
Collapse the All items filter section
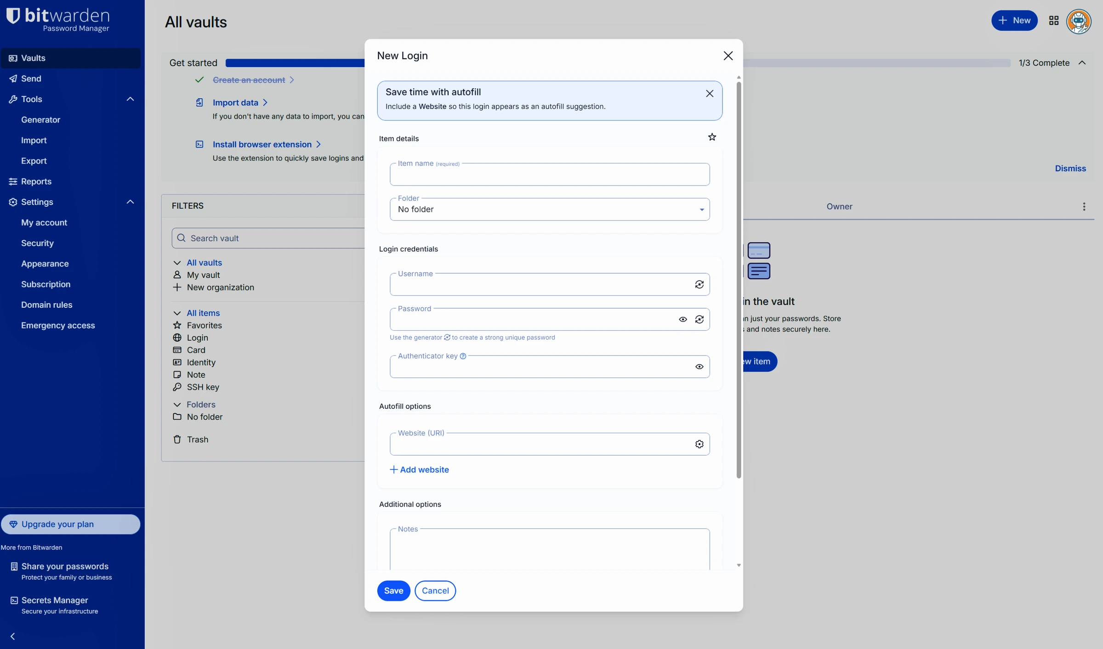(177, 313)
